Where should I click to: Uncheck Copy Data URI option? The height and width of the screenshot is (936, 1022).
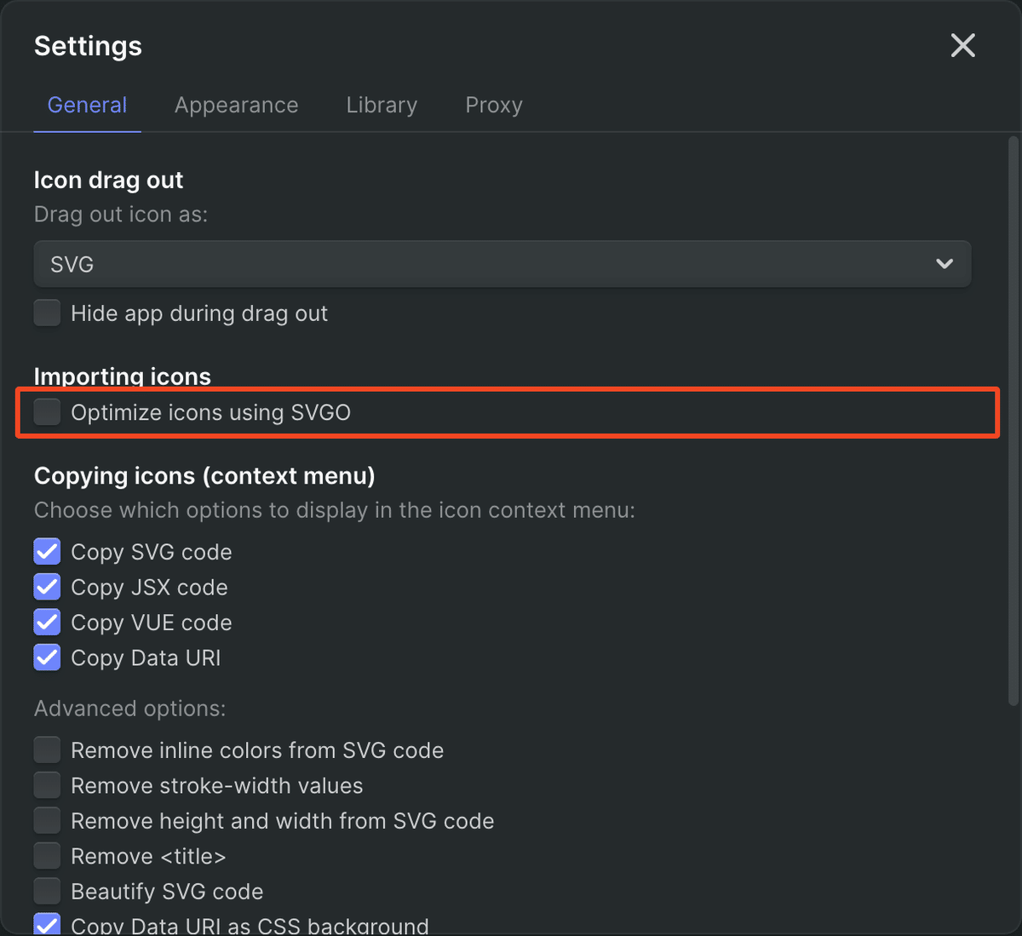click(47, 657)
